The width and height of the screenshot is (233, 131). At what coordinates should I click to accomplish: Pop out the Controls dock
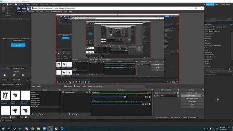click(203, 90)
